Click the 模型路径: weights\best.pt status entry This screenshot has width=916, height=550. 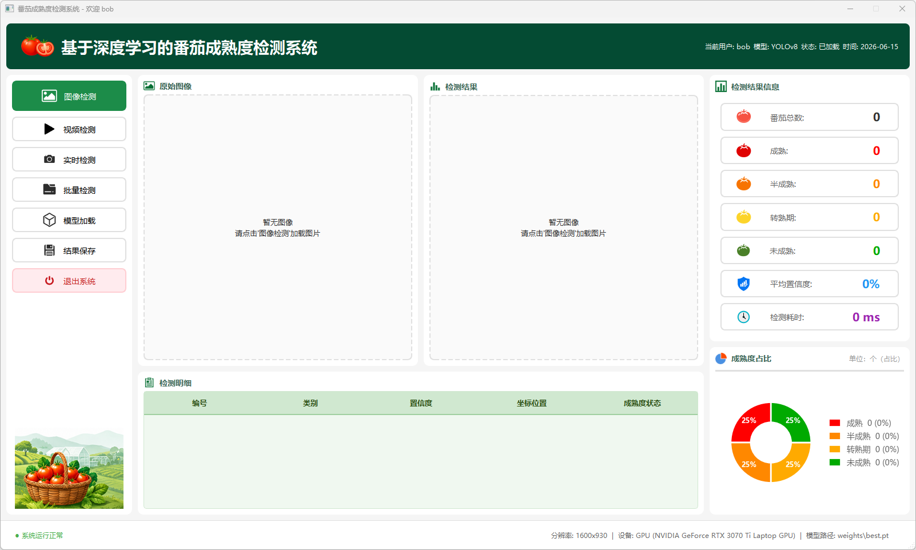[847, 536]
